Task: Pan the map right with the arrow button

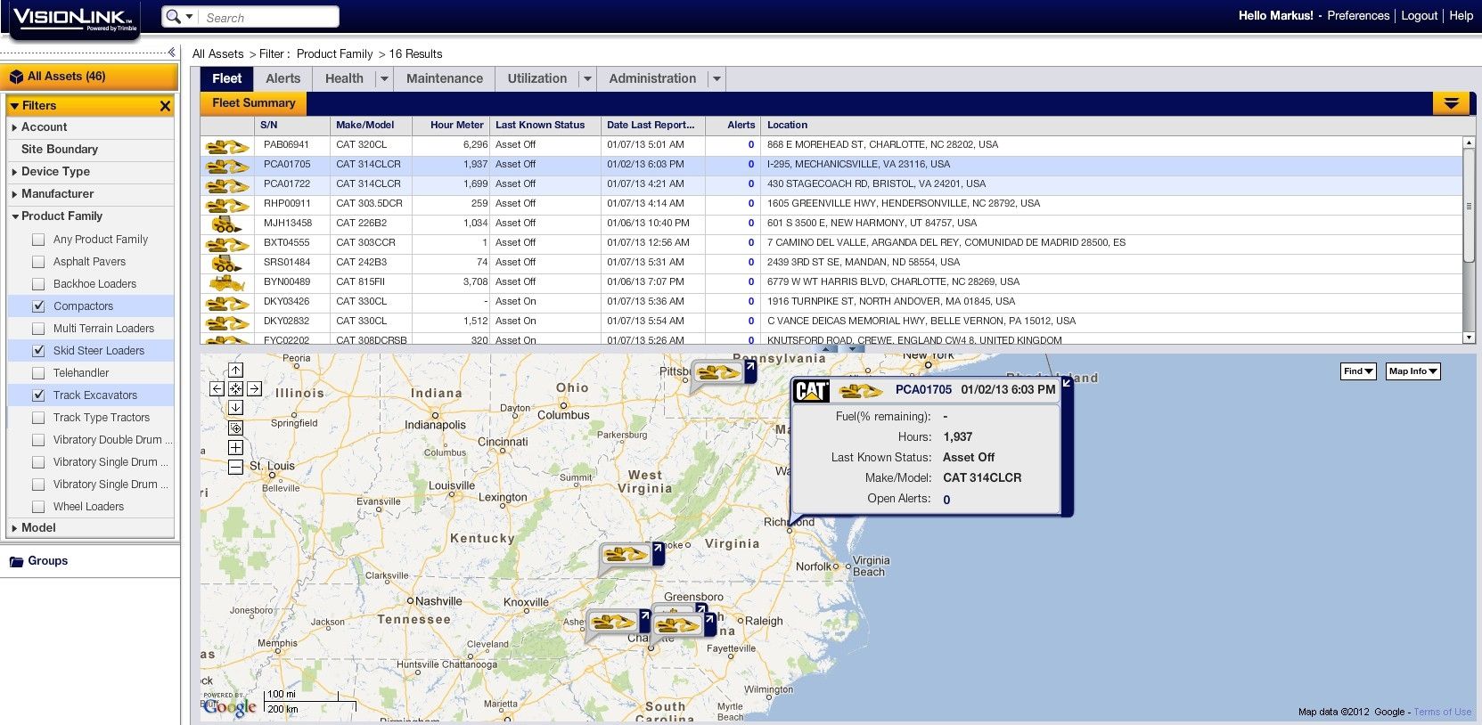Action: click(x=254, y=388)
